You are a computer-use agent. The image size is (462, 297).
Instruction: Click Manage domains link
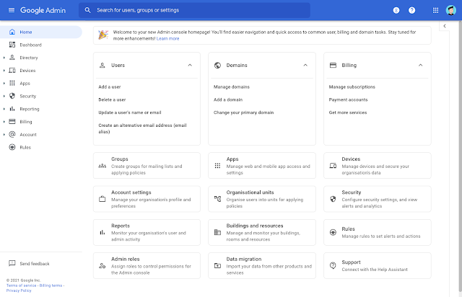[232, 87]
